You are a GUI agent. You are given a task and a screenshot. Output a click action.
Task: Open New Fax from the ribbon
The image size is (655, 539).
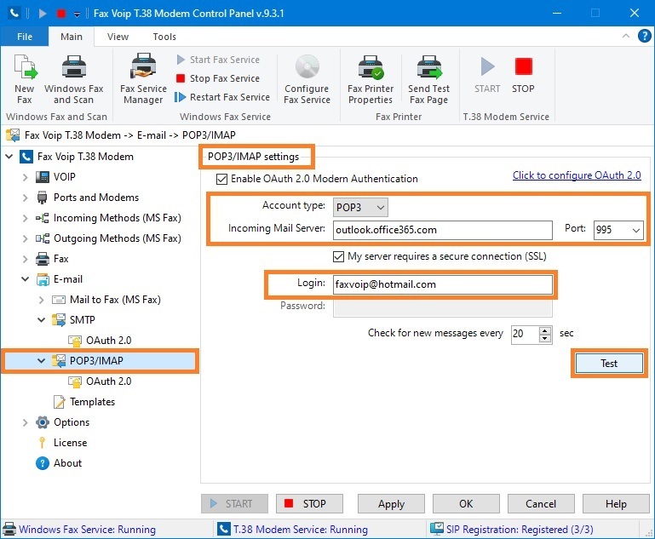[25, 79]
